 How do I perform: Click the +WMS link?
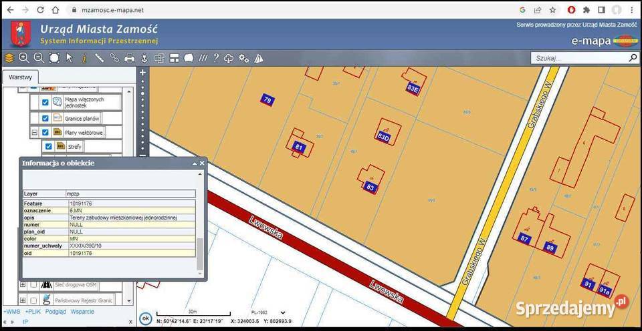click(11, 312)
